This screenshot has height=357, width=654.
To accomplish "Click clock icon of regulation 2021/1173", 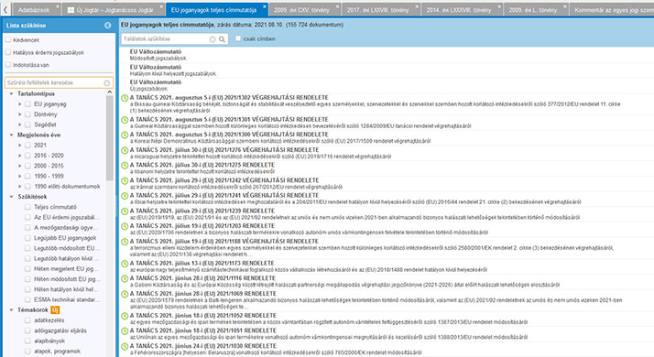I will tap(125, 264).
